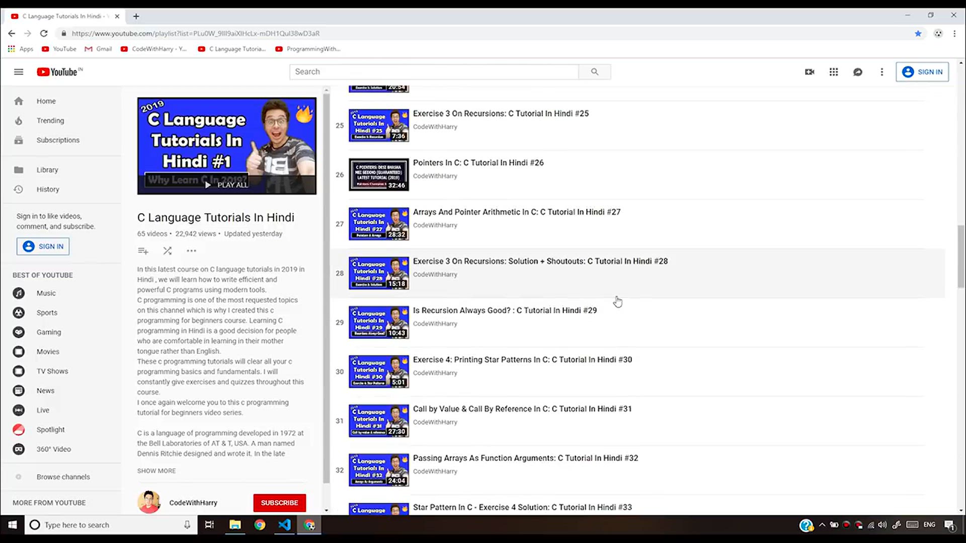Click the News icon in sidebar

coord(19,391)
